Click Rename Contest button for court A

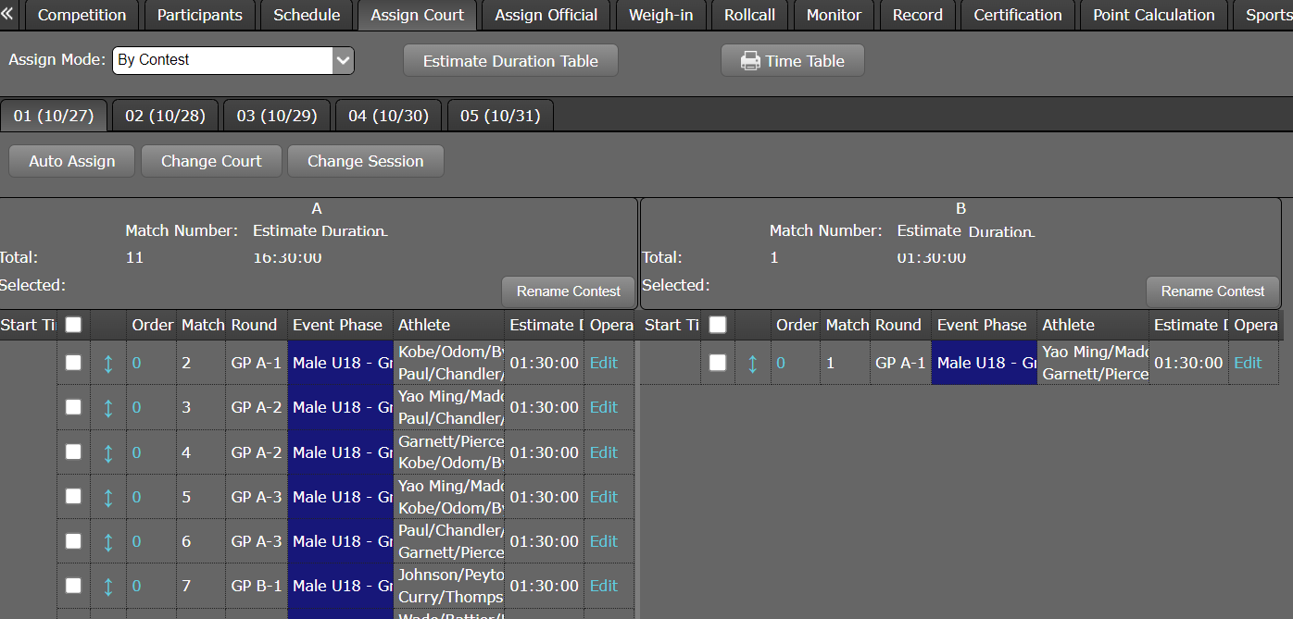click(x=568, y=291)
